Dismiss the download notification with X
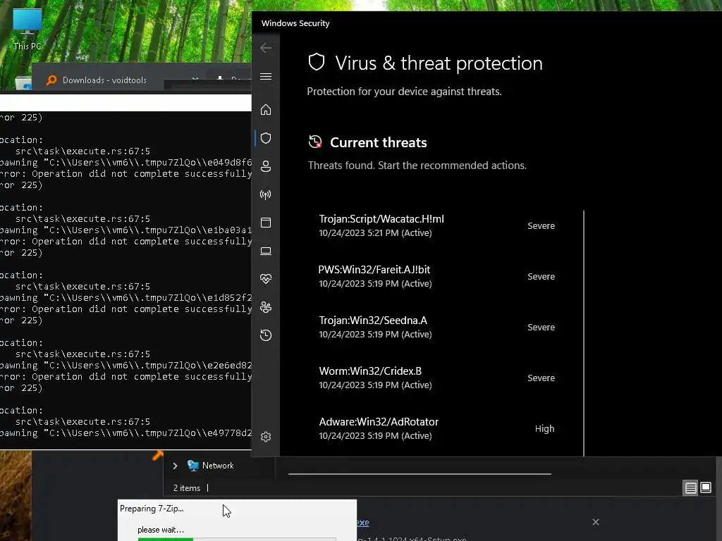This screenshot has height=541, width=722. tap(596, 522)
